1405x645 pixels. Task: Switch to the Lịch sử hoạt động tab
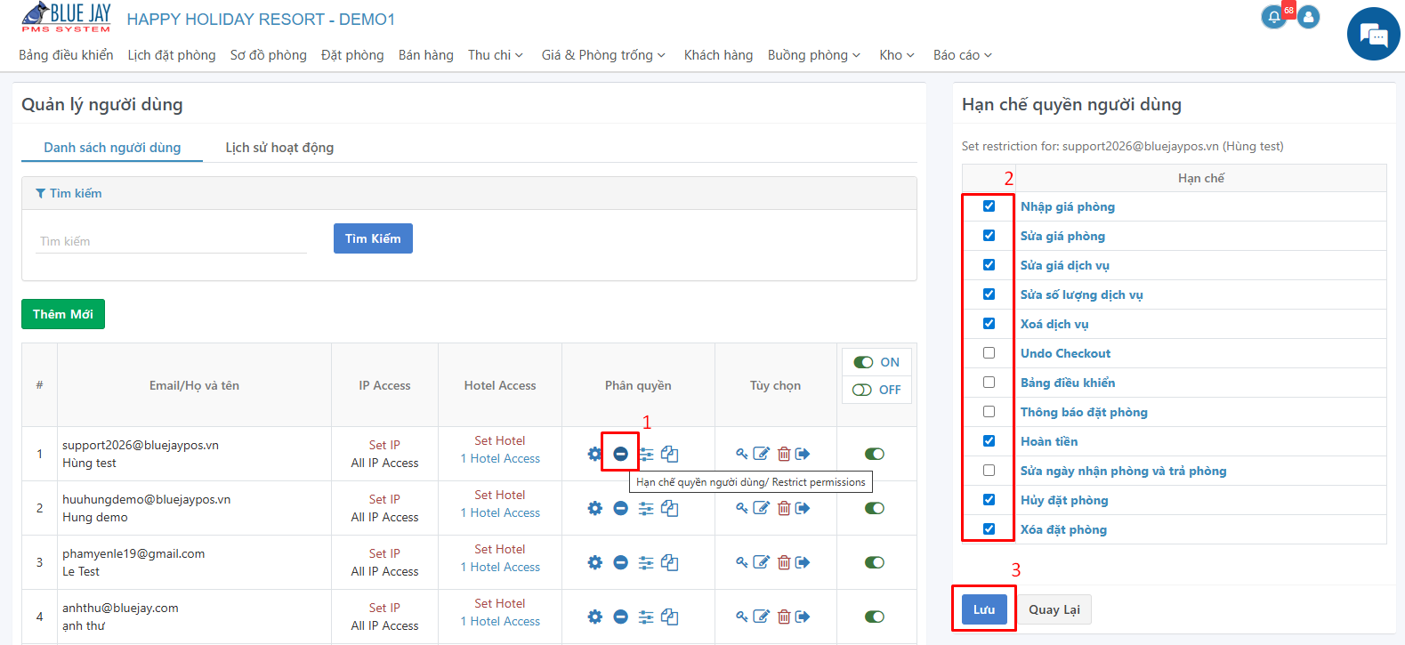pyautogui.click(x=279, y=148)
